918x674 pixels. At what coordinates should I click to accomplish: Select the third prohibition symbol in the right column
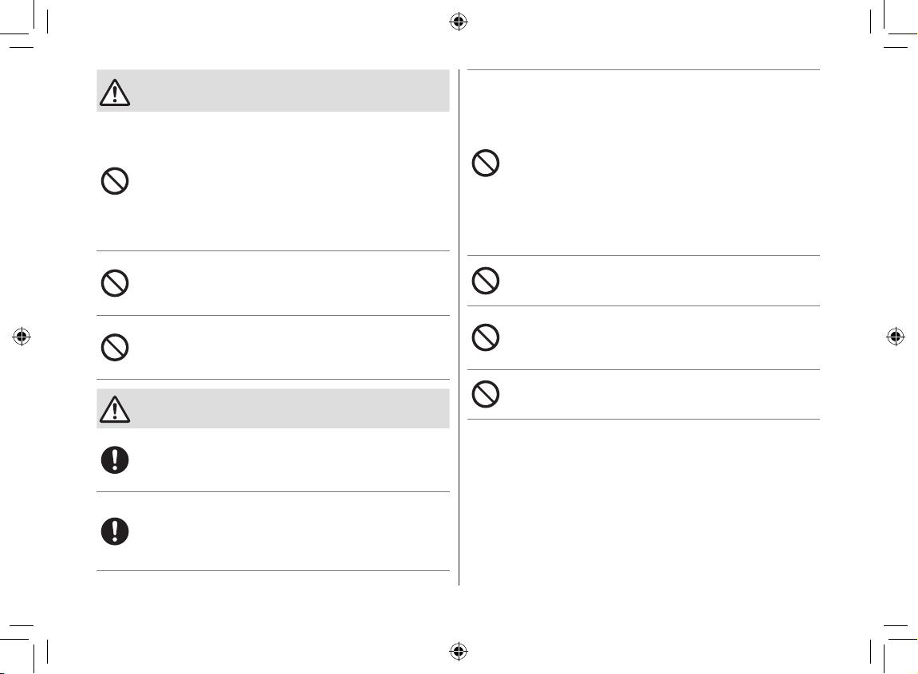[x=486, y=337]
